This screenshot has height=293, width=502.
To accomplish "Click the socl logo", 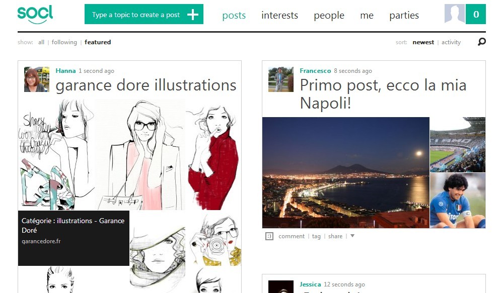I will (35, 15).
